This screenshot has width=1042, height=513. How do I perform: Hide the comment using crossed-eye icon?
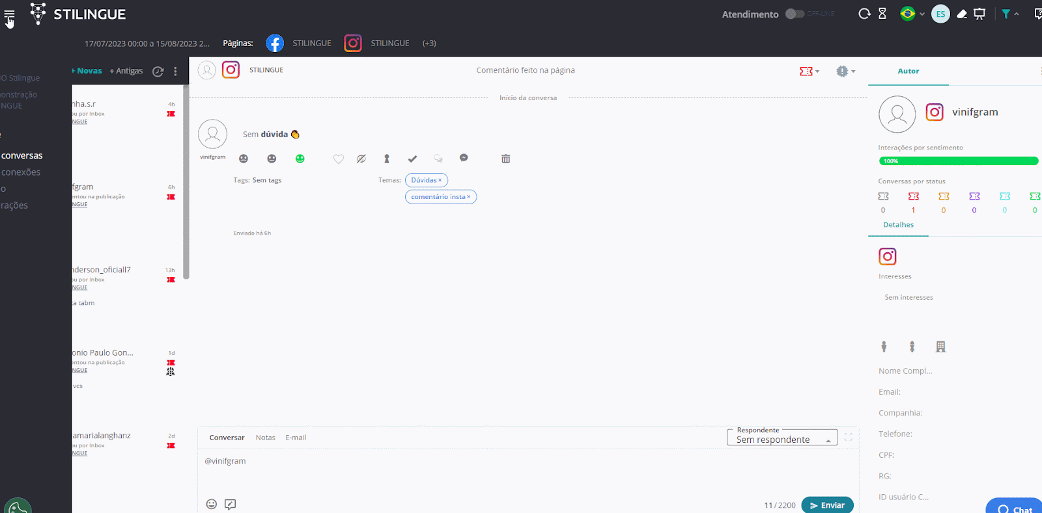pyautogui.click(x=361, y=159)
